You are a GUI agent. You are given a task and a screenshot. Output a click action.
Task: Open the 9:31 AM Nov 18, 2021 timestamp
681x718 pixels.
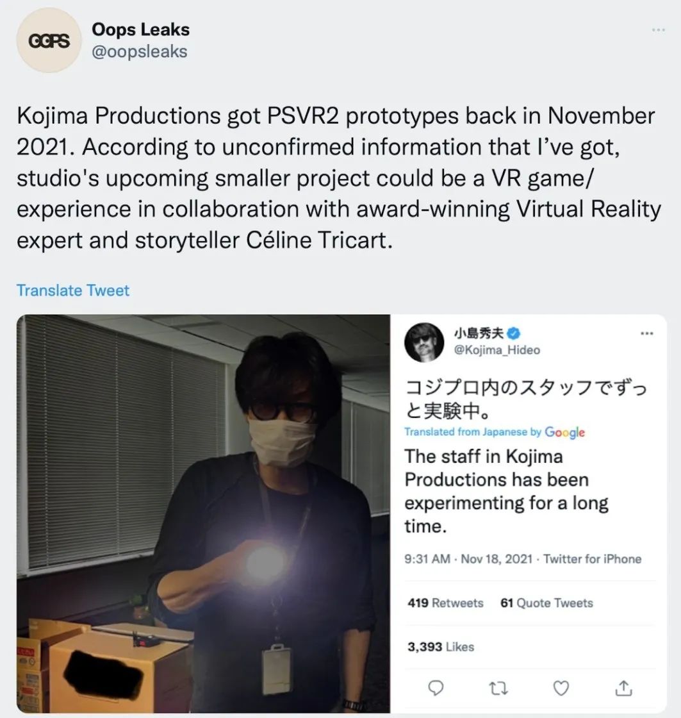[x=468, y=559]
